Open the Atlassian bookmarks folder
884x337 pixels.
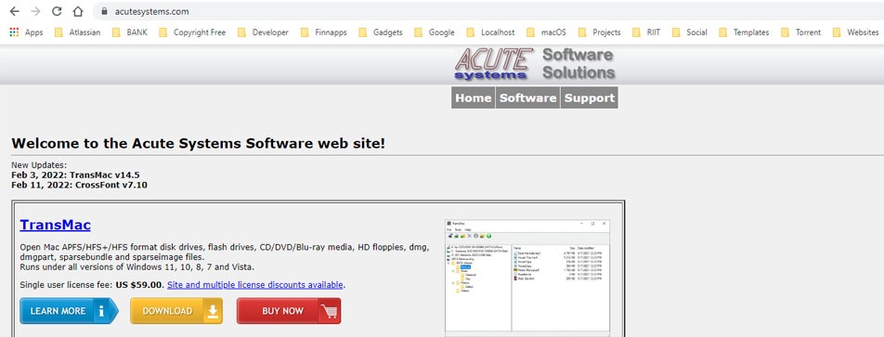(77, 32)
